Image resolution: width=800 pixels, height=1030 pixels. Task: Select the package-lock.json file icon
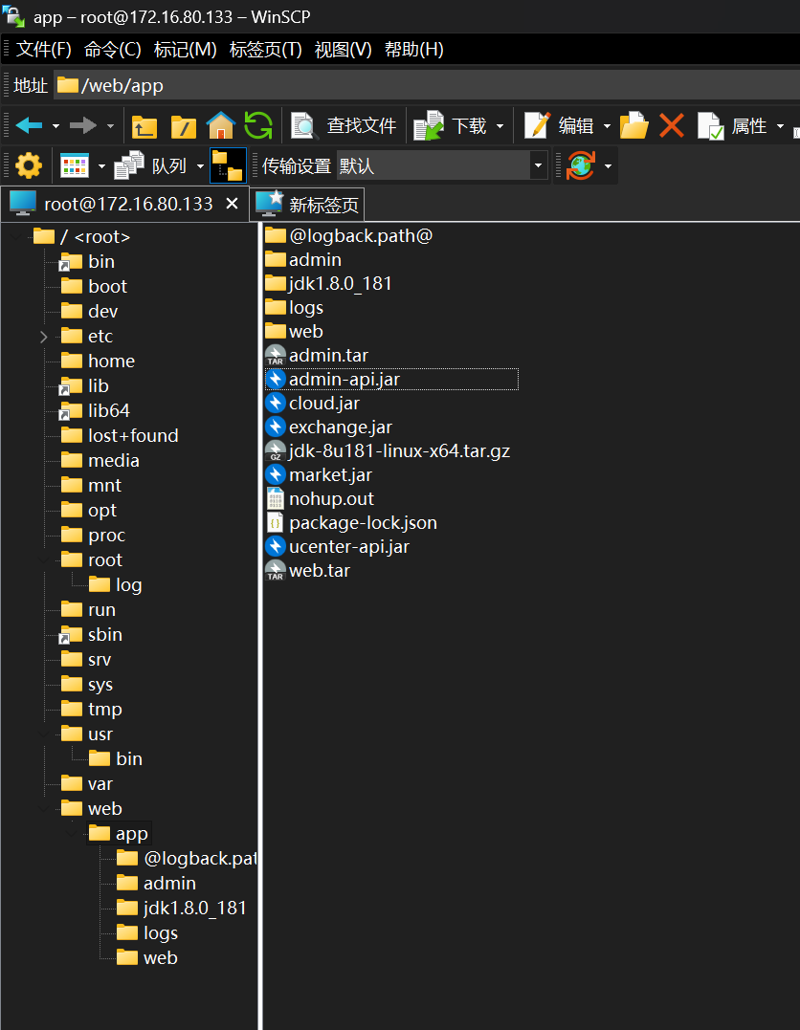[x=276, y=522]
